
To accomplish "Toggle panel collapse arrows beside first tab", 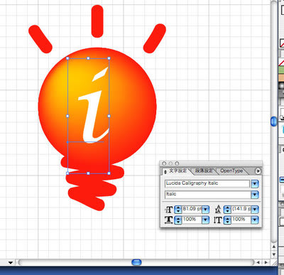I will point(165,172).
